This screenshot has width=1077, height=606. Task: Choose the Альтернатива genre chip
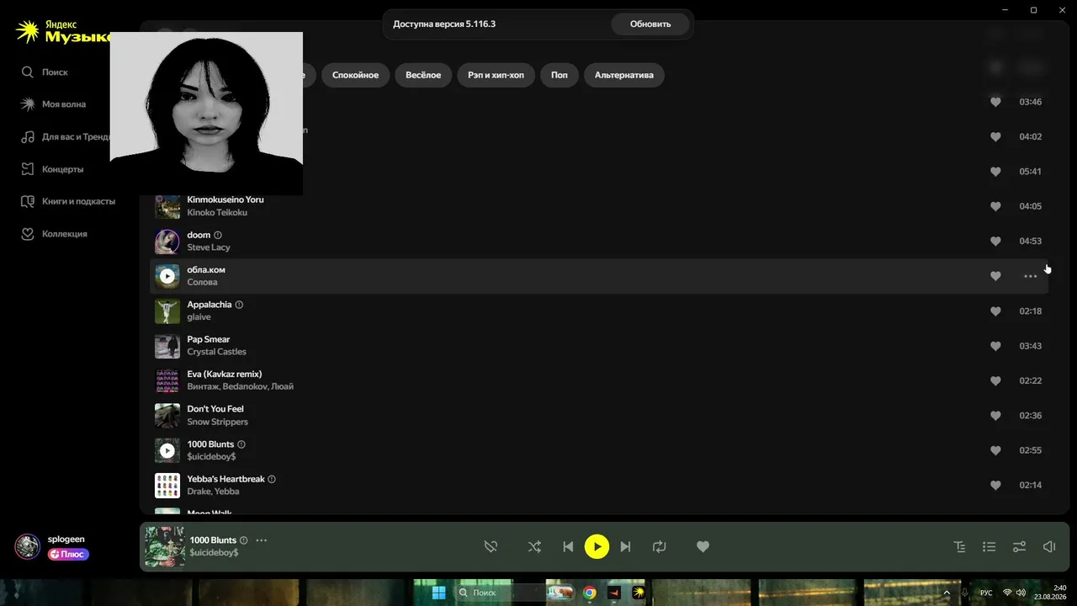[x=624, y=75]
